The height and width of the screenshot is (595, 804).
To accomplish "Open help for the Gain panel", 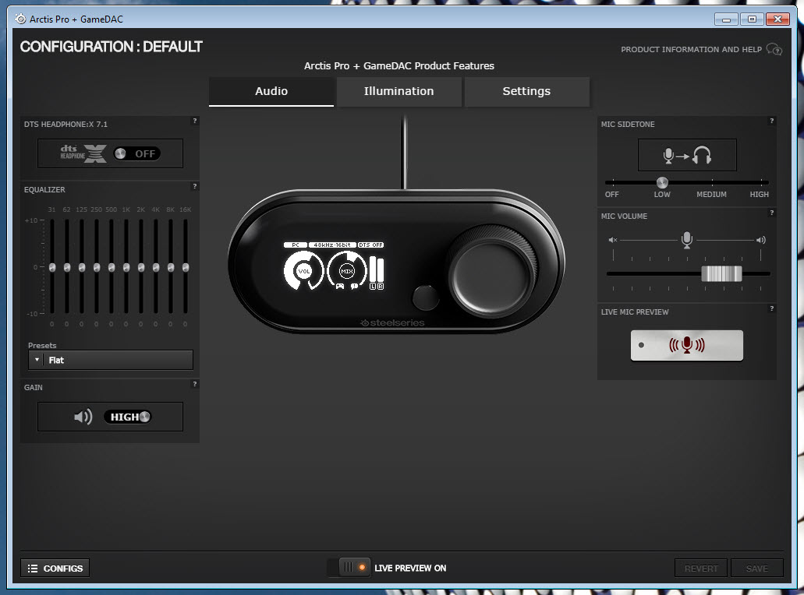I will 194,384.
